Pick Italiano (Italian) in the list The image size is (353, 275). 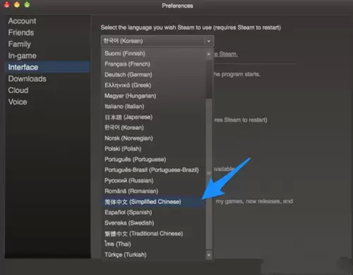(154, 106)
